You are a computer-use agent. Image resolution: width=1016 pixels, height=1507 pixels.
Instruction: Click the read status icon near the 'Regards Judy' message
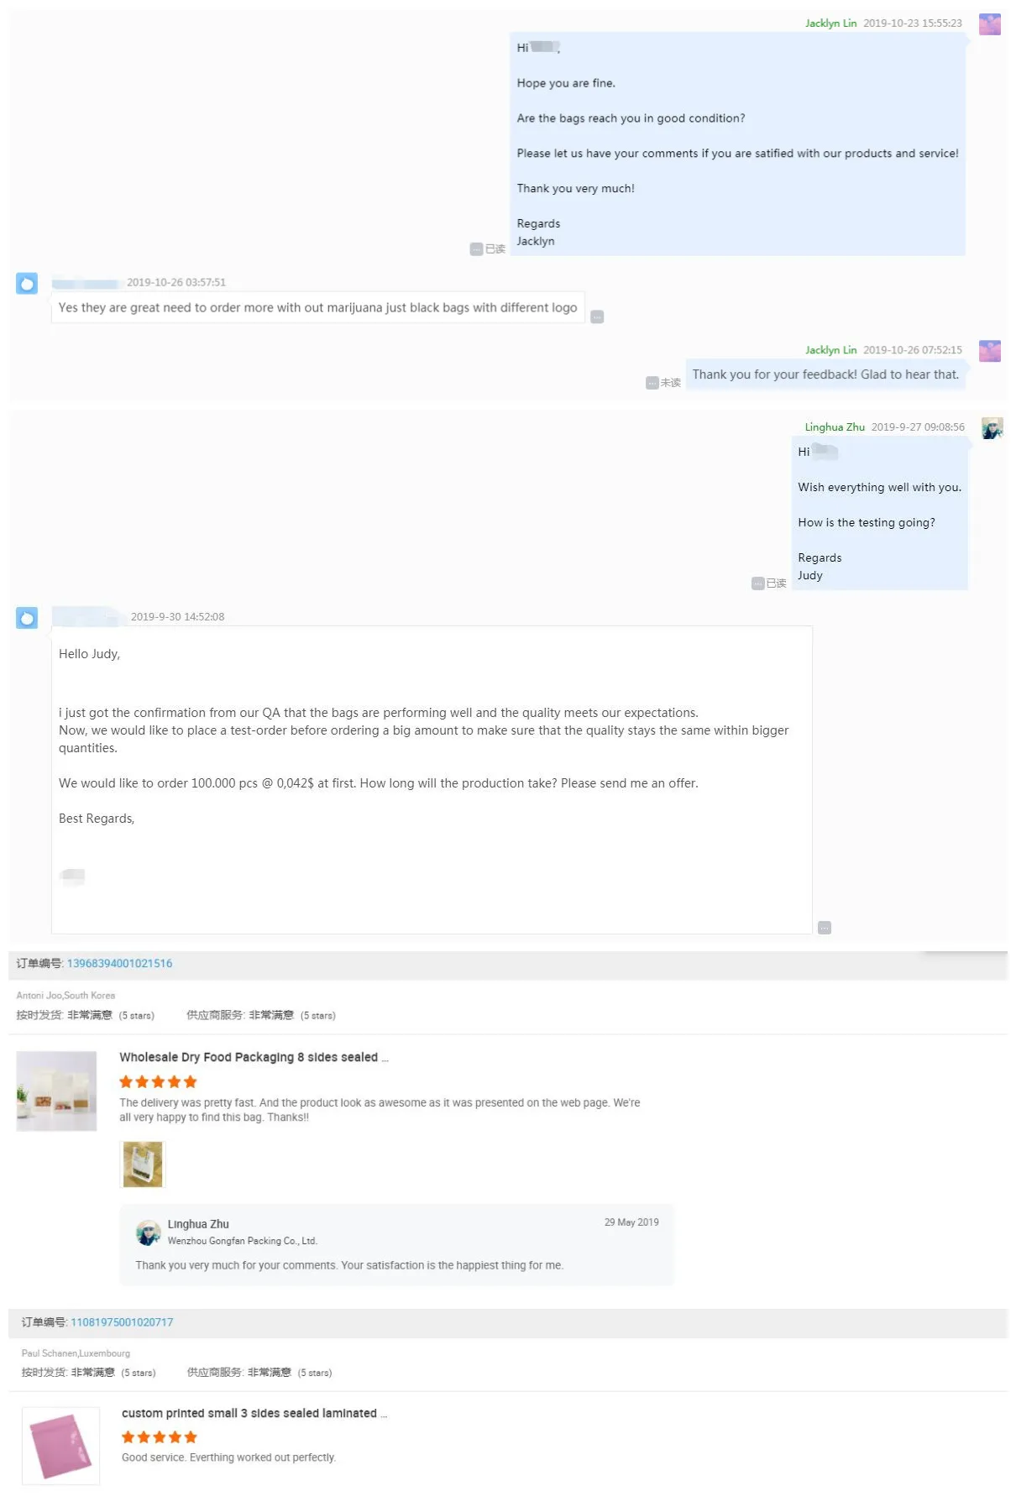[757, 583]
